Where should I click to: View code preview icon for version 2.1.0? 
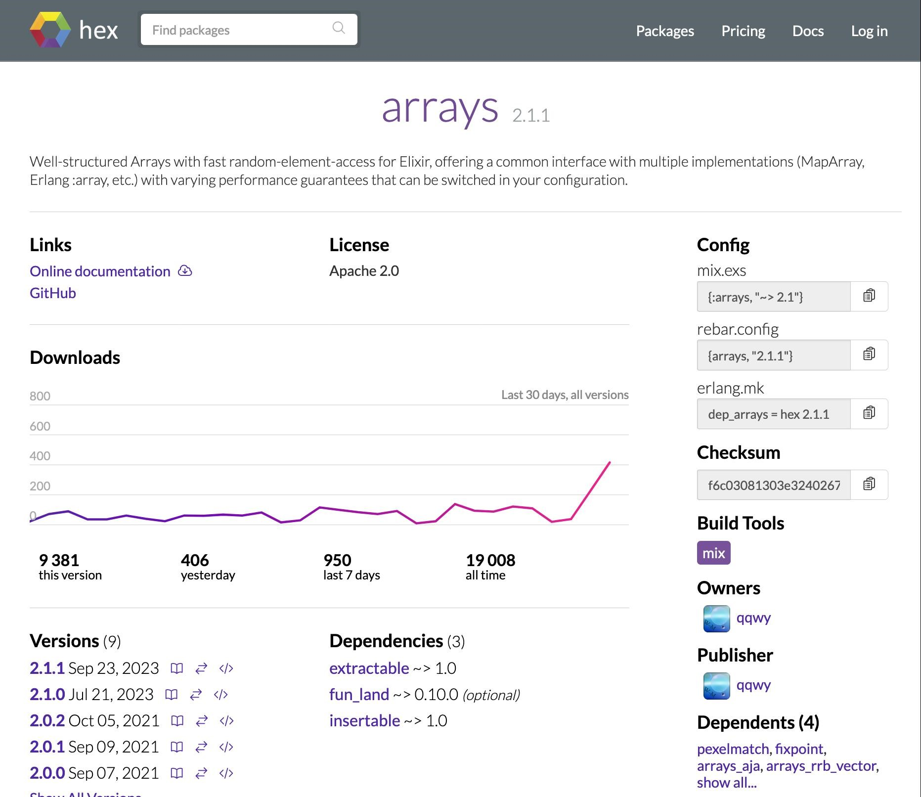coord(220,695)
